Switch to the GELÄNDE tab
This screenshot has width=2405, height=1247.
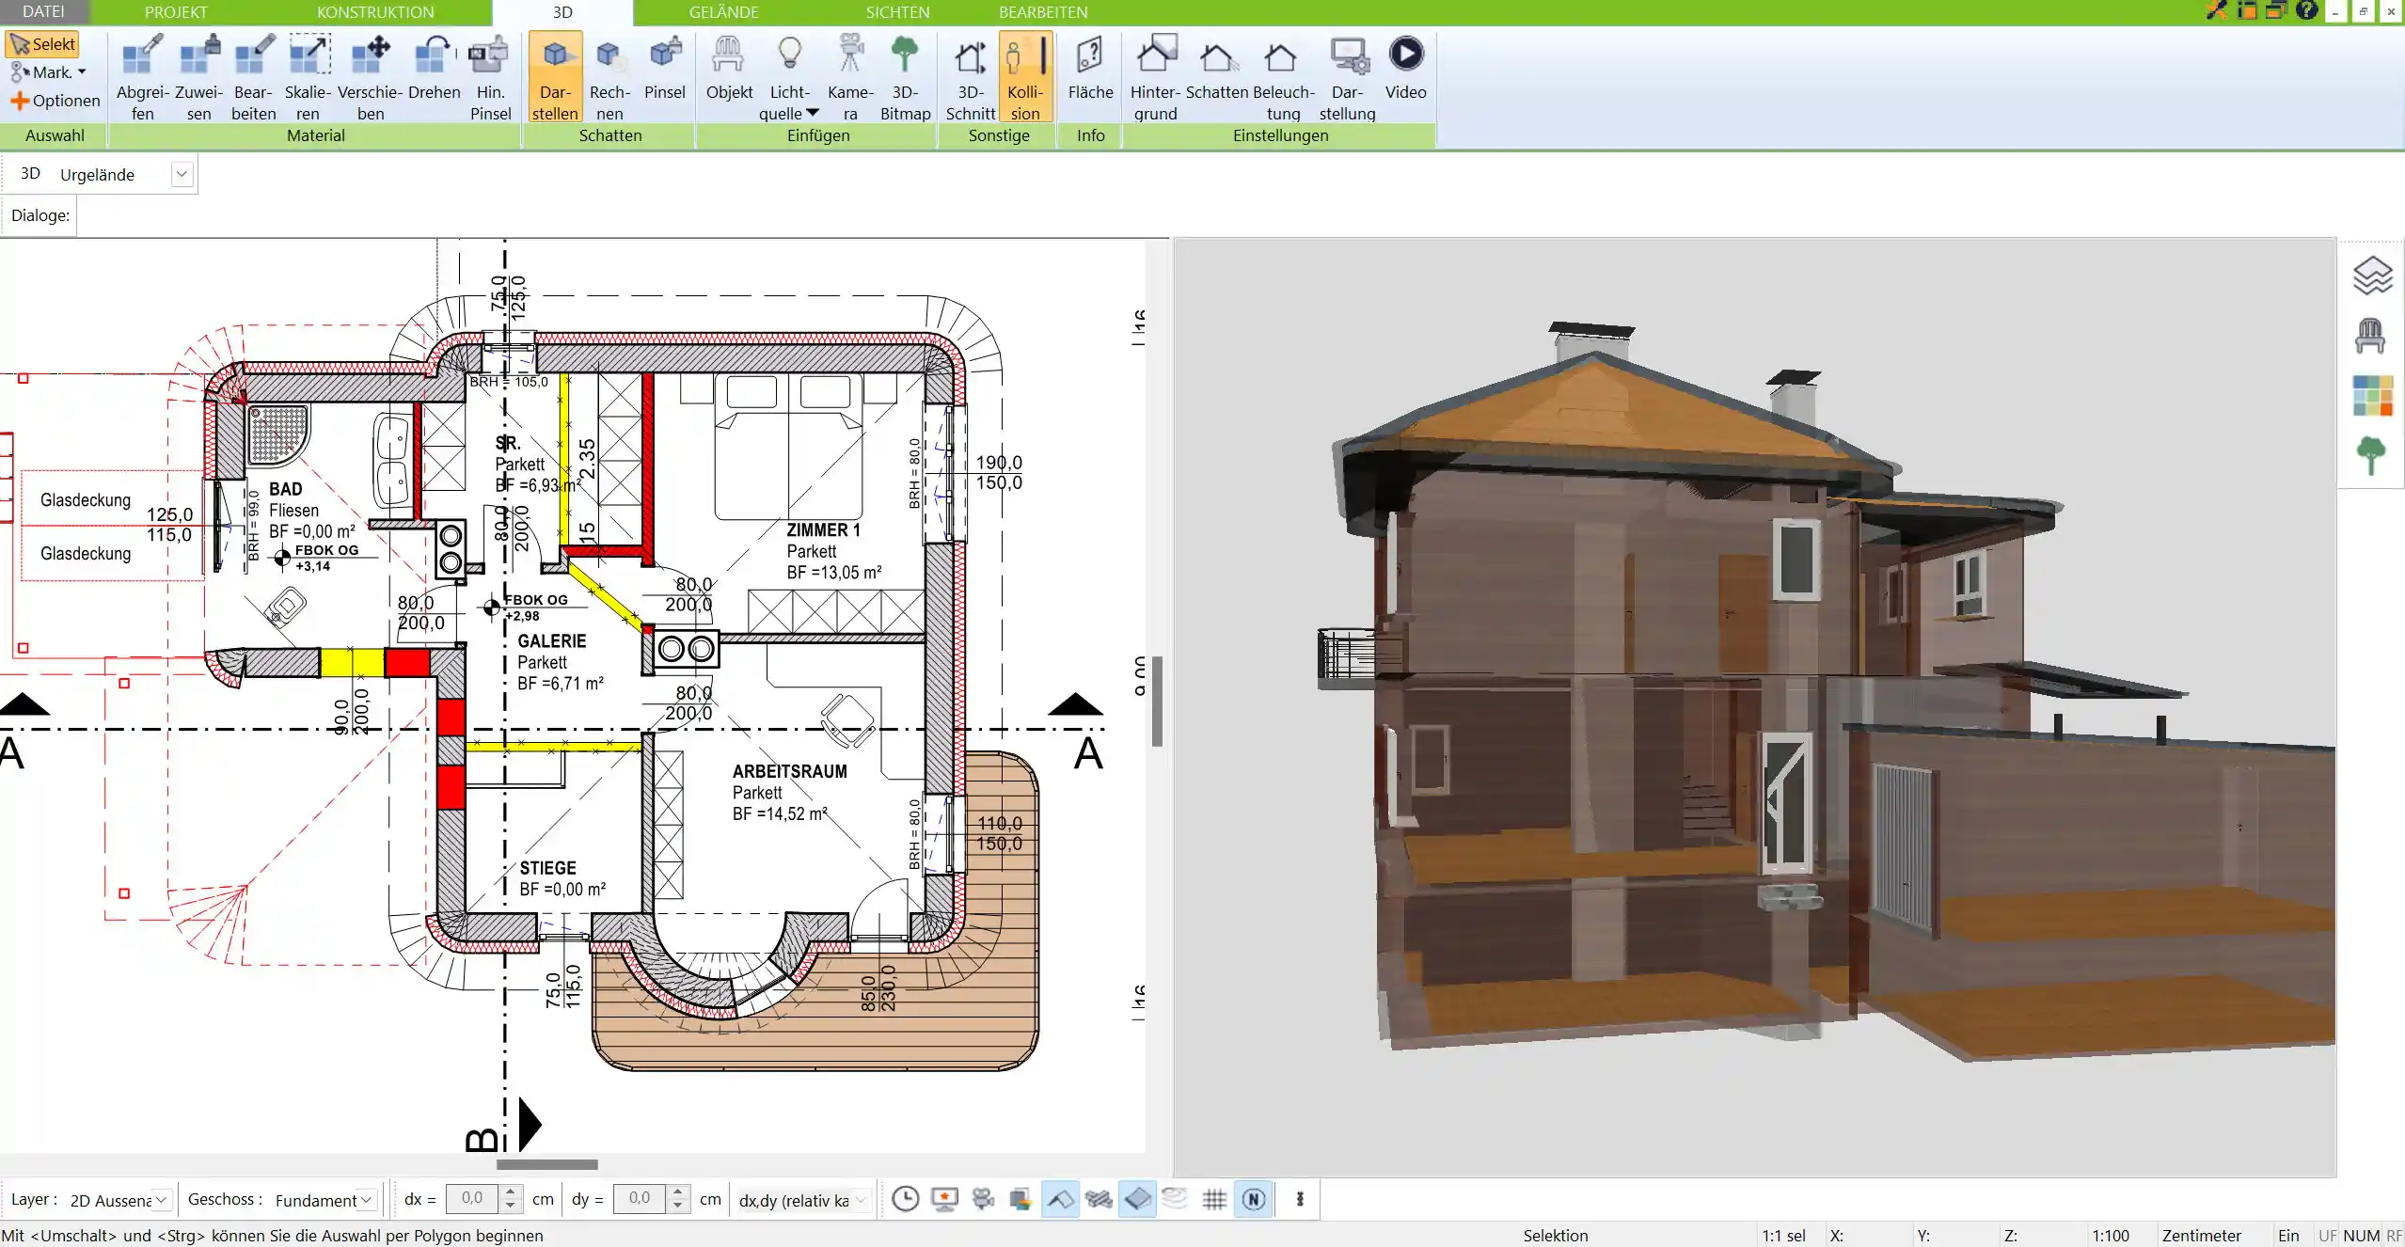tap(723, 12)
